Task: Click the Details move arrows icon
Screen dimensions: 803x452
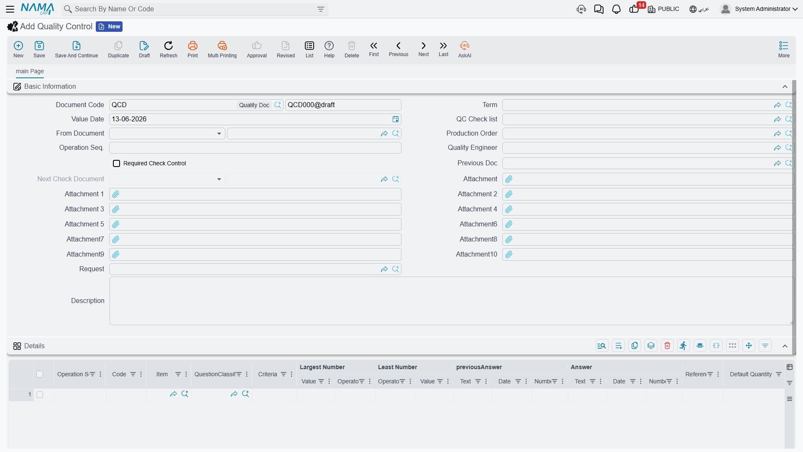Action: pyautogui.click(x=749, y=346)
